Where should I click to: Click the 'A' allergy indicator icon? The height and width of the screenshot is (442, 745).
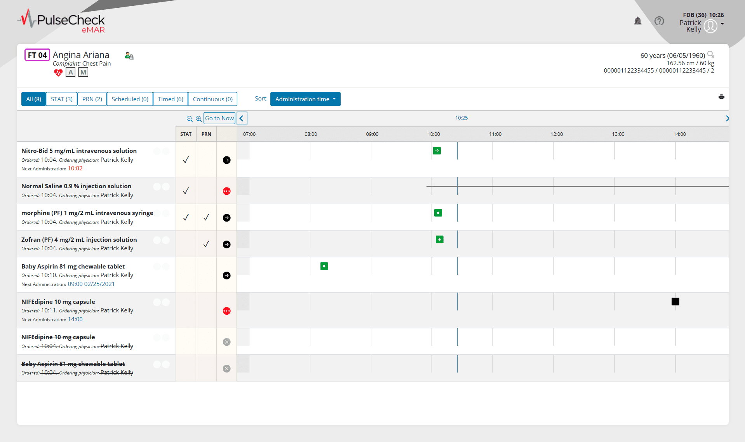coord(70,72)
